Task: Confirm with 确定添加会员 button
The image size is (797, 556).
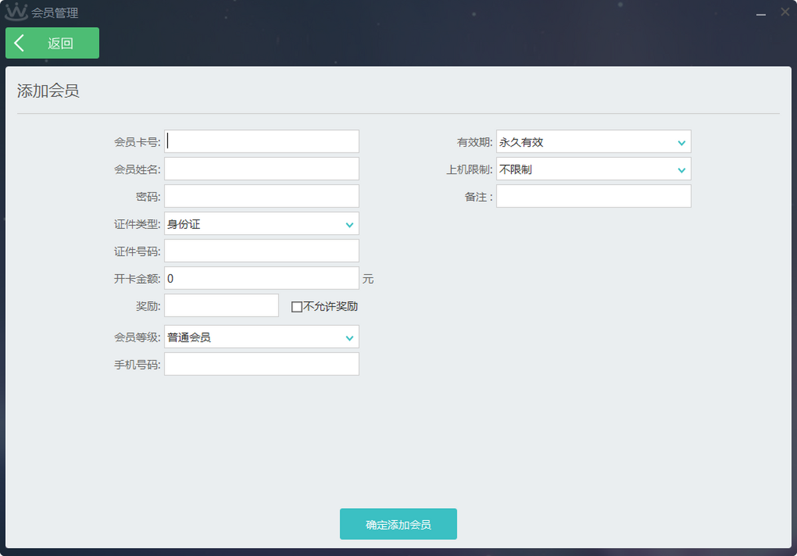Action: point(398,524)
